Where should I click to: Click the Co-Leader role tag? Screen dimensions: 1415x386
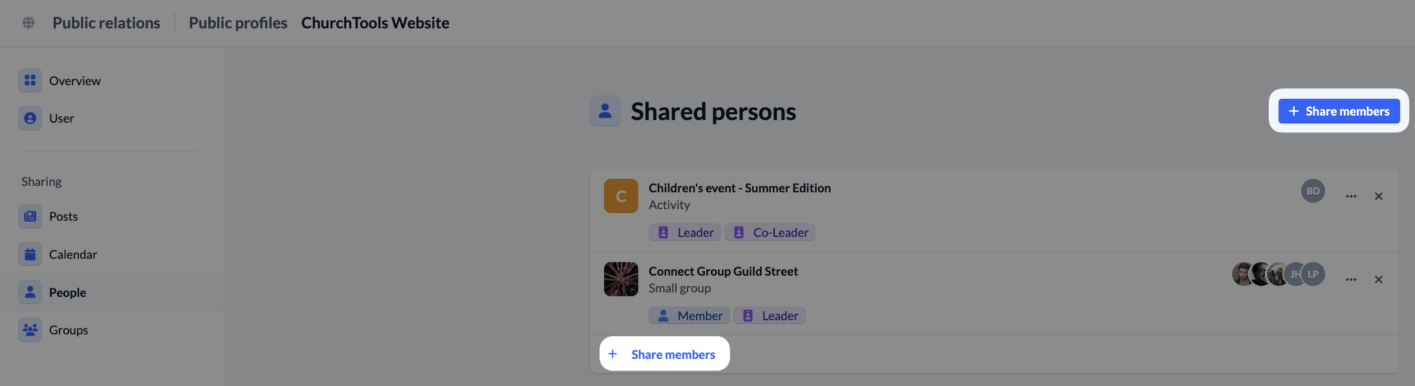coord(770,232)
